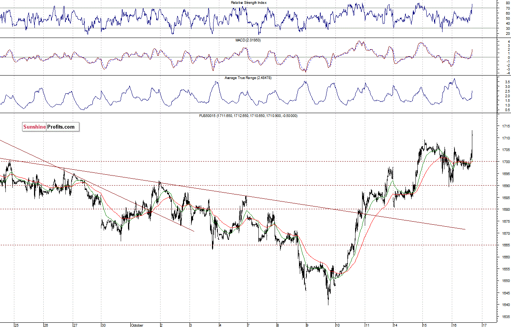Click date label 8 on bottom axis
This screenshot has height=327, width=511.
[x=278, y=325]
